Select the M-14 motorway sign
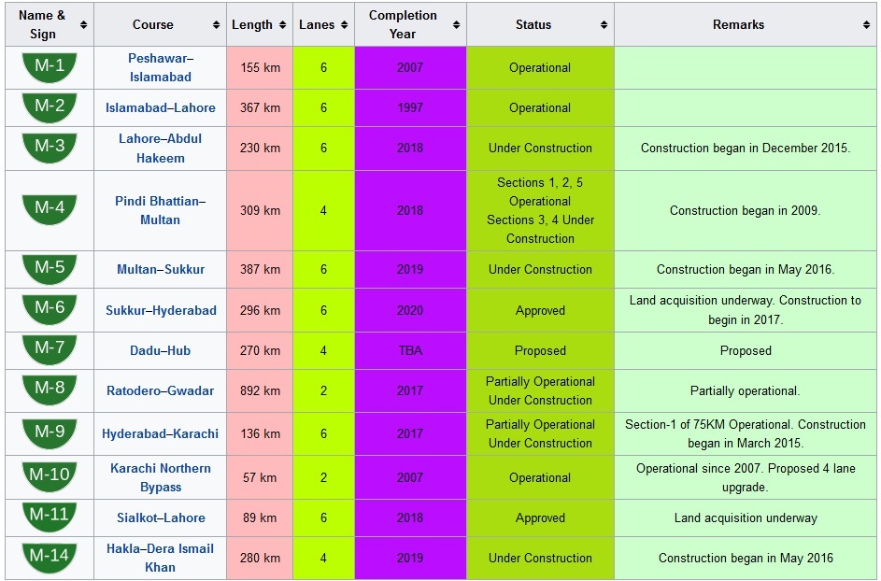The width and height of the screenshot is (881, 581). (x=50, y=558)
